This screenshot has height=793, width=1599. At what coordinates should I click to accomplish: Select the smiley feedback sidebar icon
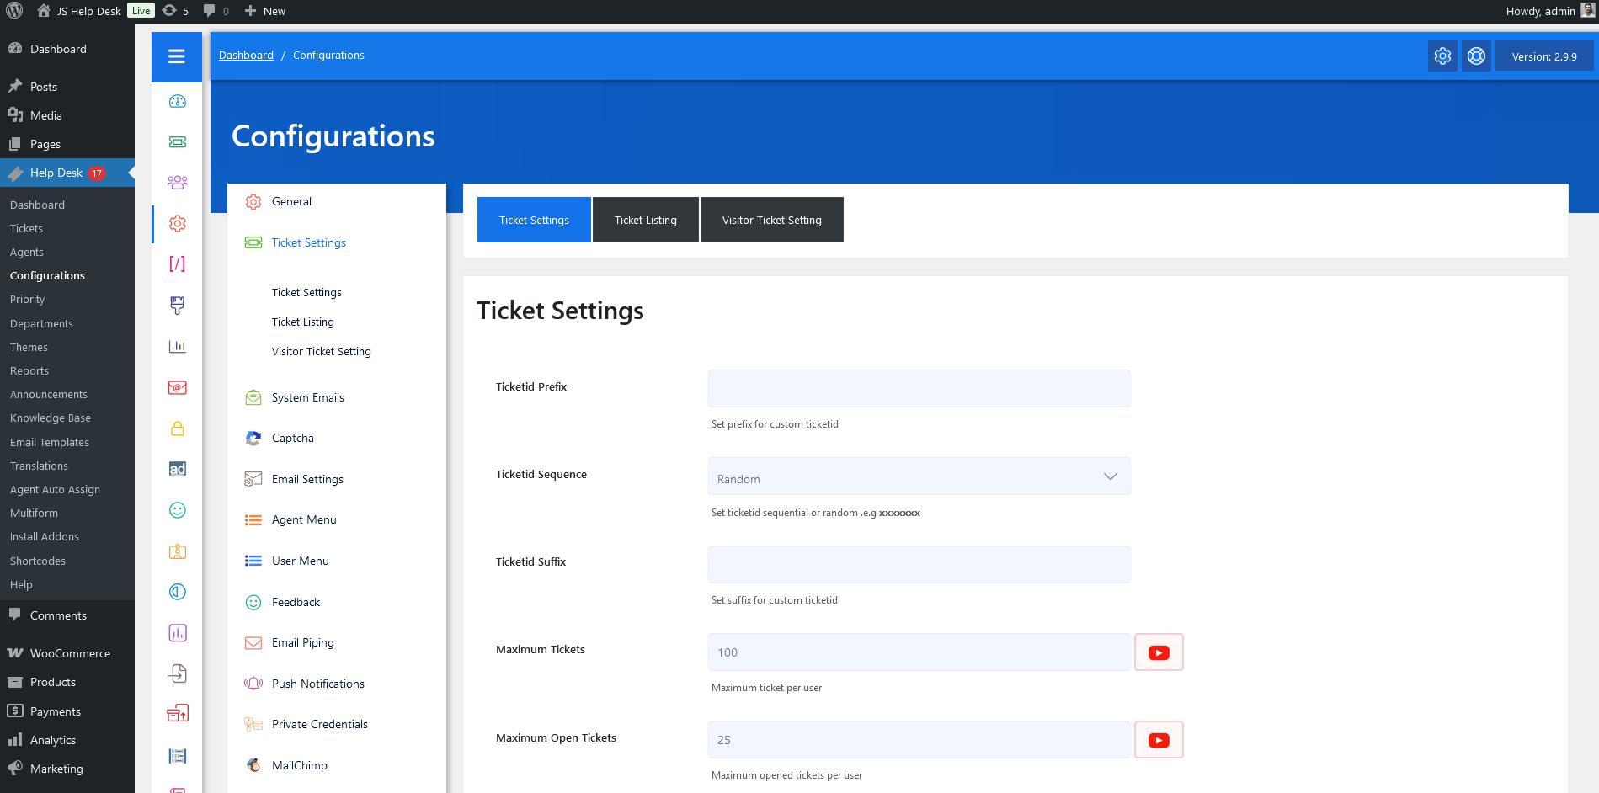177,510
